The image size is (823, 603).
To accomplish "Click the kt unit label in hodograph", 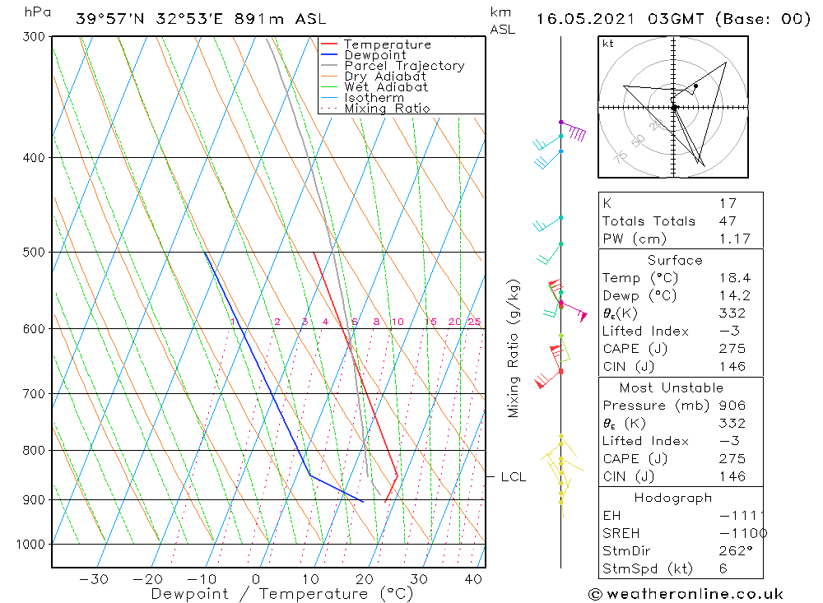I will pos(608,44).
